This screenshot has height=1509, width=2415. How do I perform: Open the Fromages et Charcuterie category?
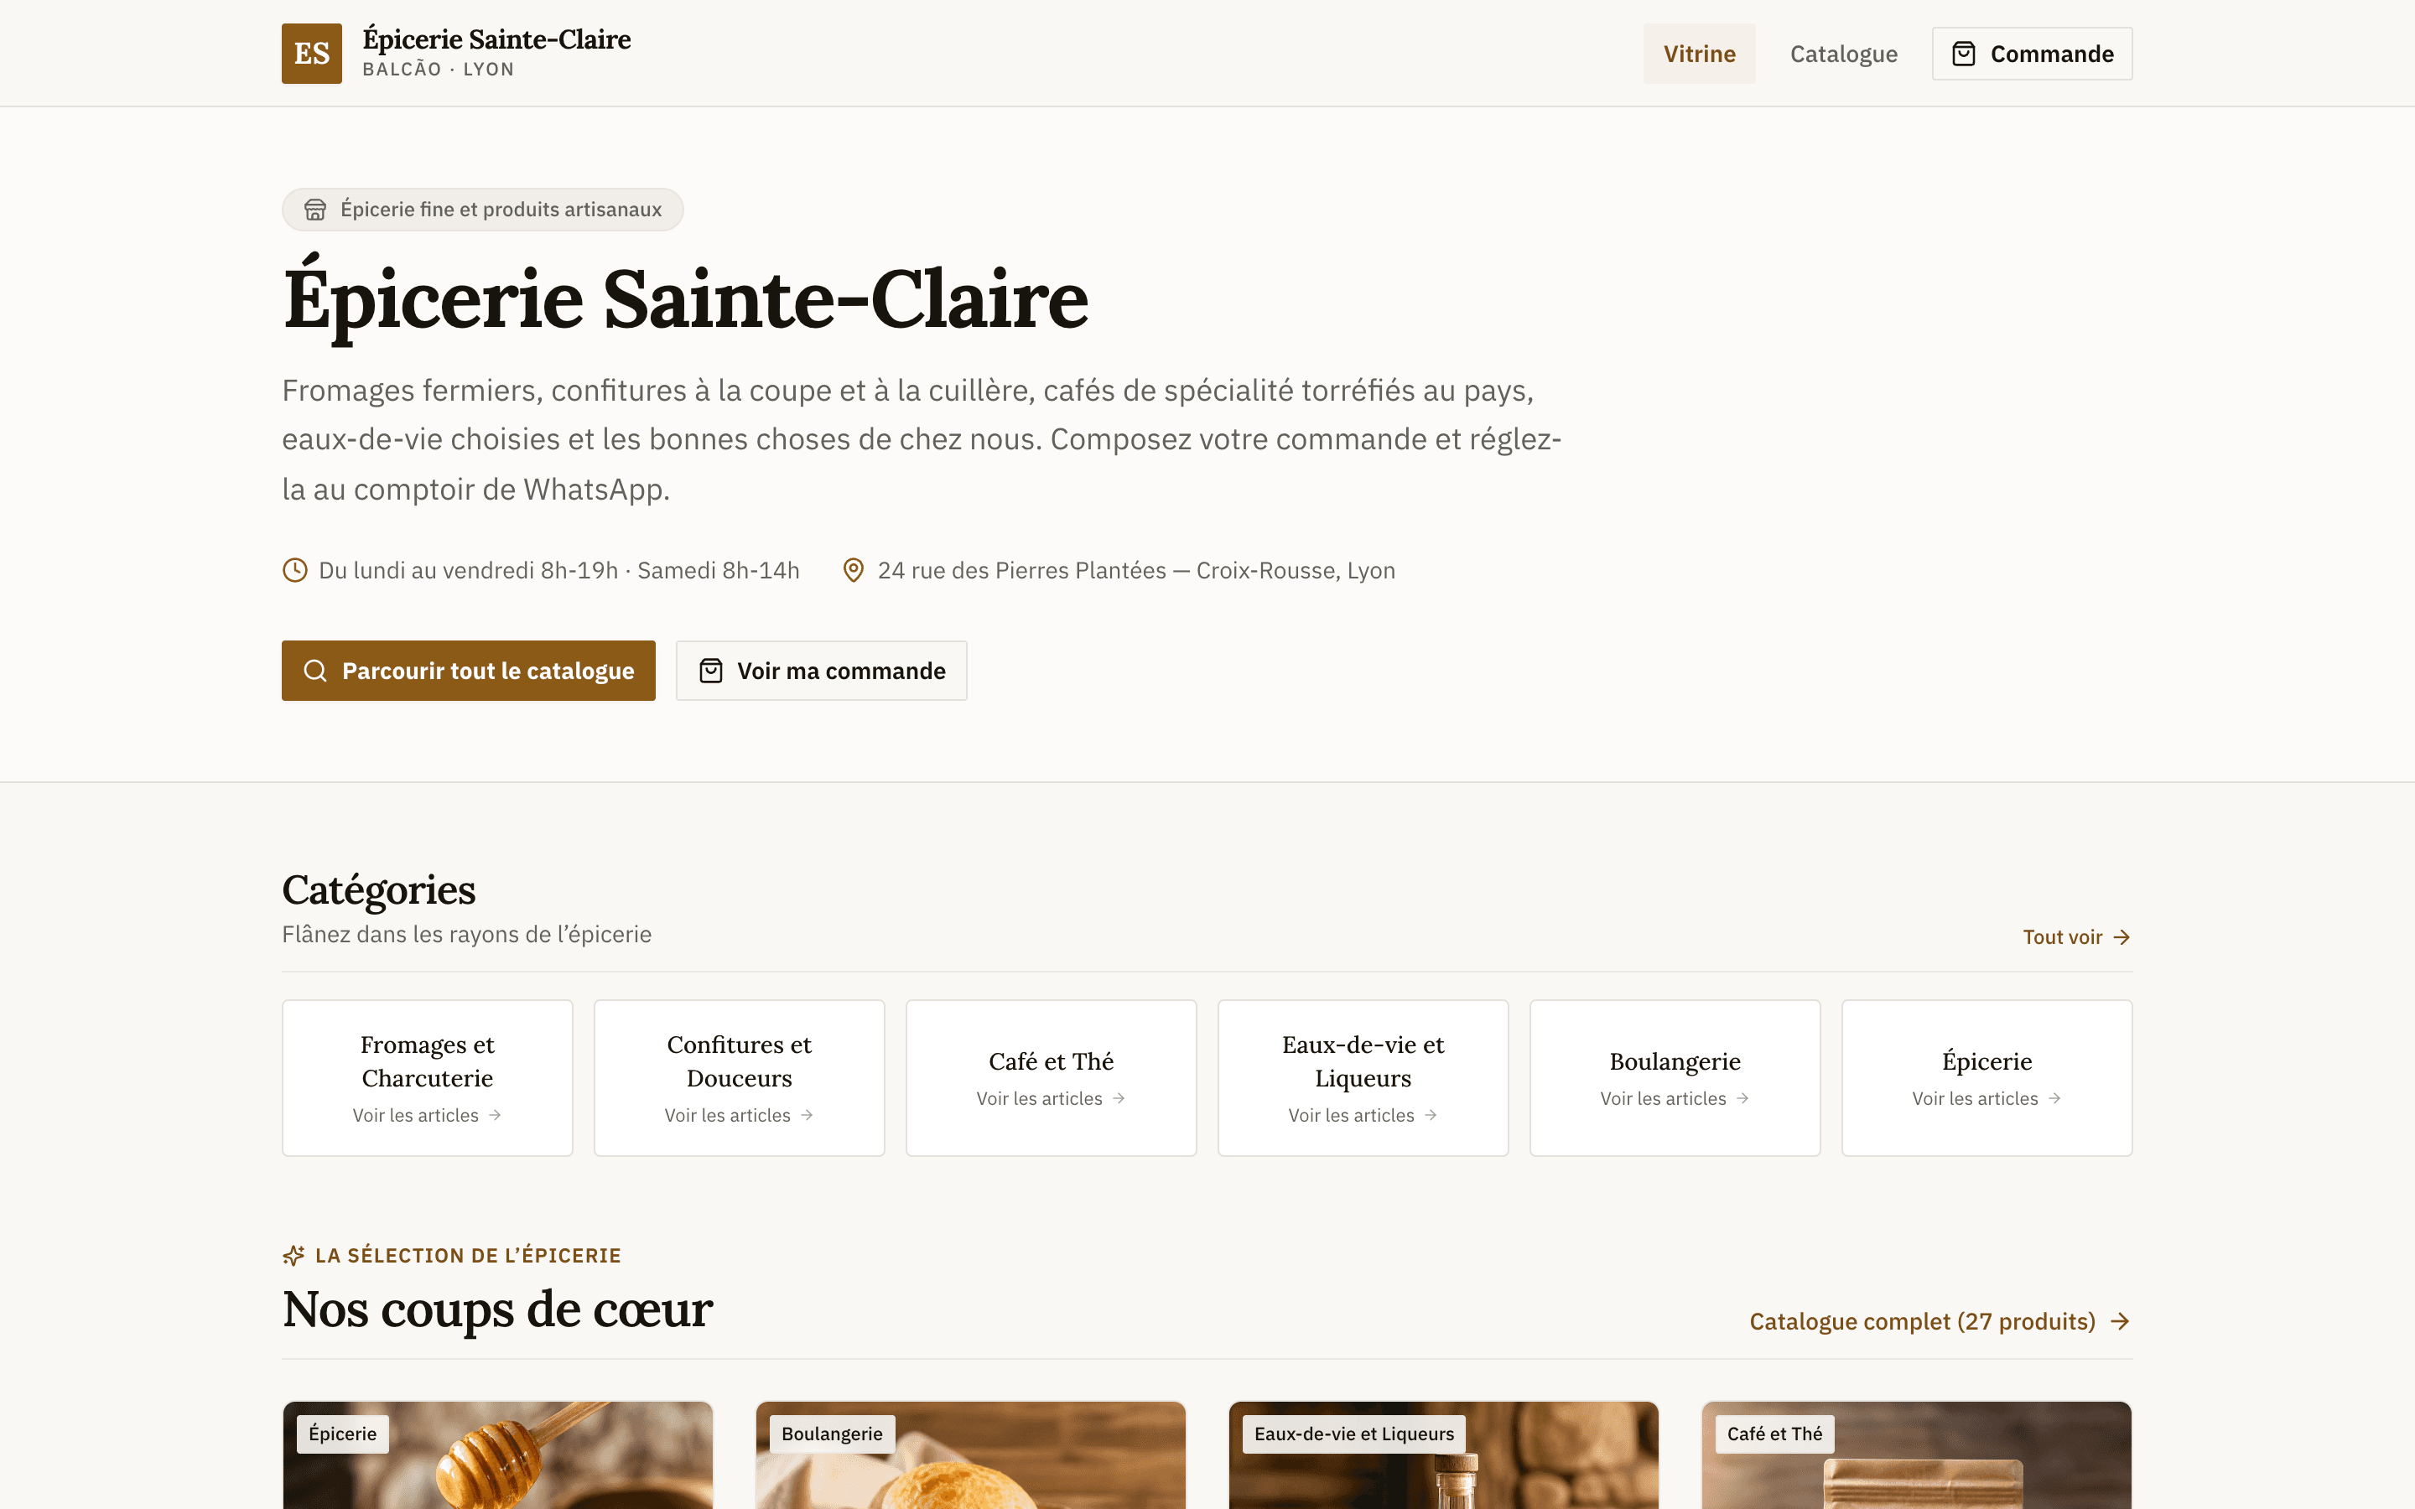click(427, 1078)
